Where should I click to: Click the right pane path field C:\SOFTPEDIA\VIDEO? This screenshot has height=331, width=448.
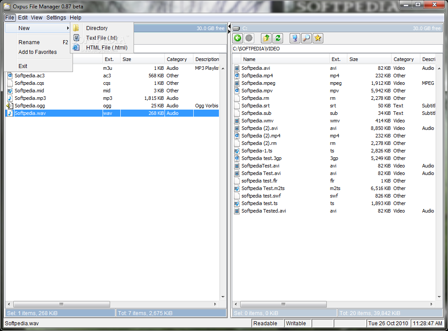pos(337,49)
